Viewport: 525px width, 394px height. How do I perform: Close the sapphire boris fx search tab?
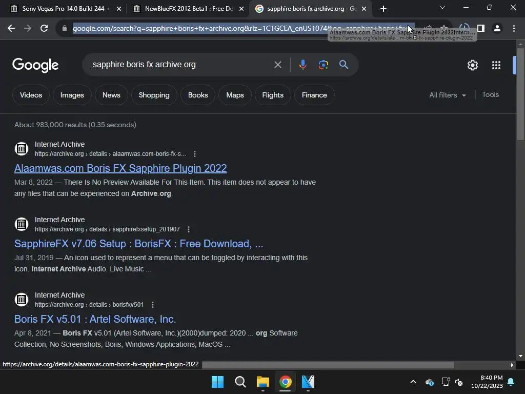364,9
